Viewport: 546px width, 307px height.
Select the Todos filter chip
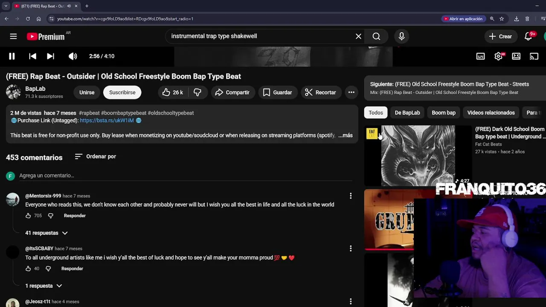tap(376, 113)
